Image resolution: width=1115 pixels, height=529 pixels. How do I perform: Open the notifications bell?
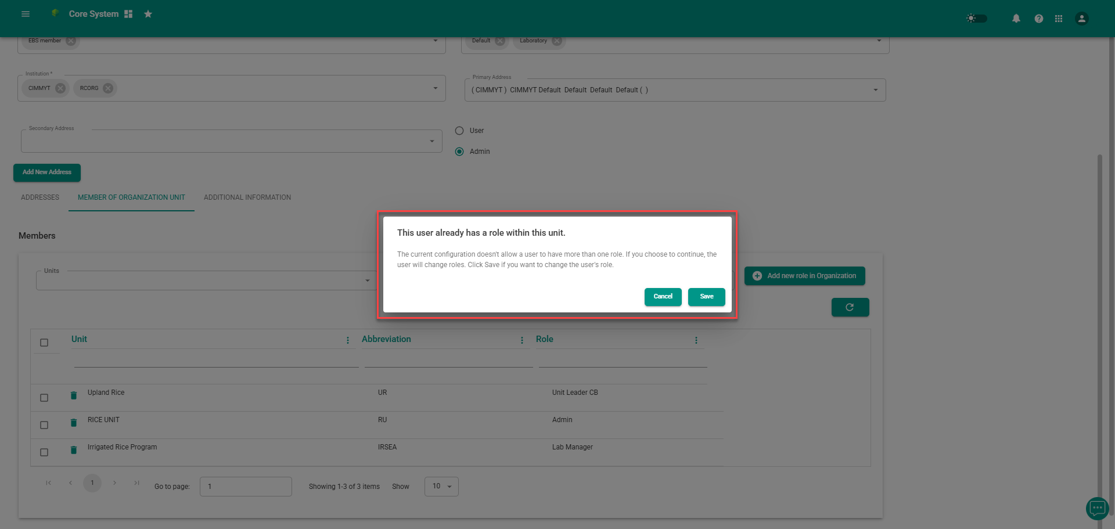click(1016, 19)
